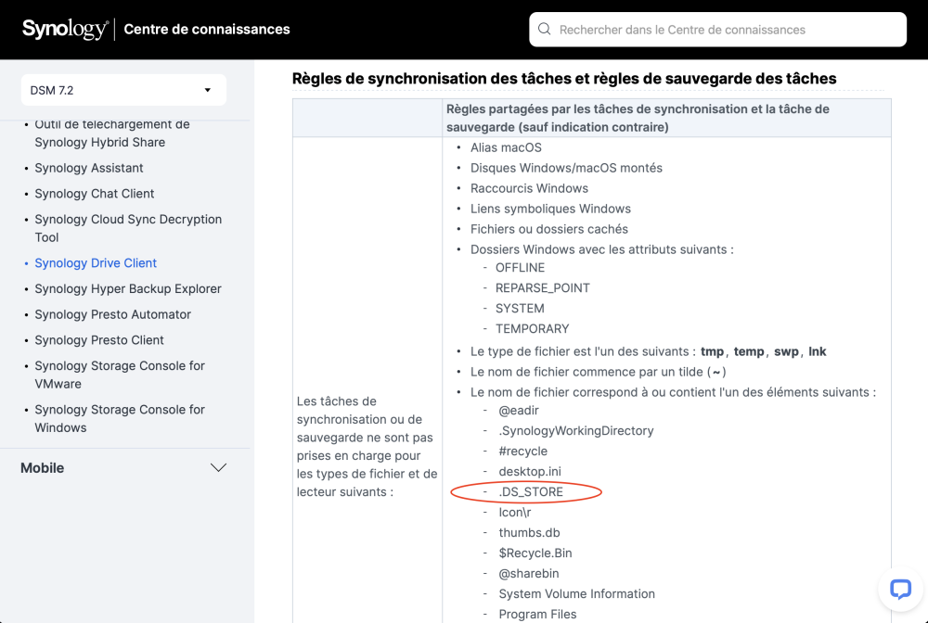Image resolution: width=928 pixels, height=623 pixels.
Task: Click the SYSTEM attribute text
Action: pos(521,309)
